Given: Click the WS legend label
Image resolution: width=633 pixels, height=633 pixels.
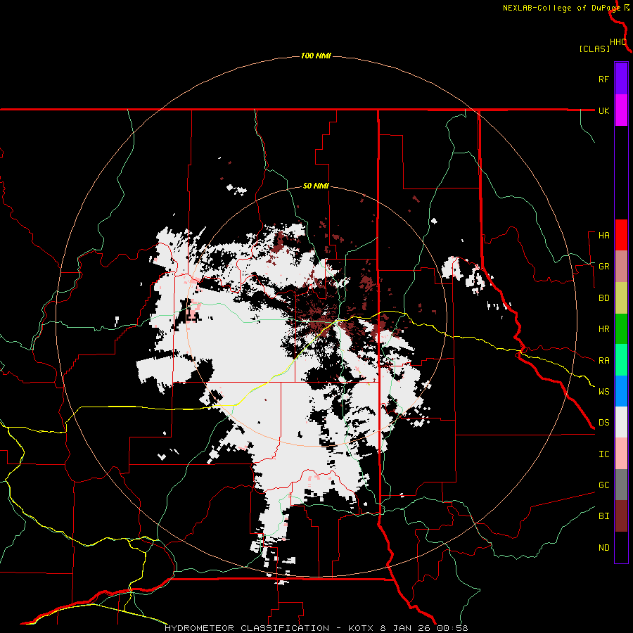Looking at the screenshot, I should [603, 391].
